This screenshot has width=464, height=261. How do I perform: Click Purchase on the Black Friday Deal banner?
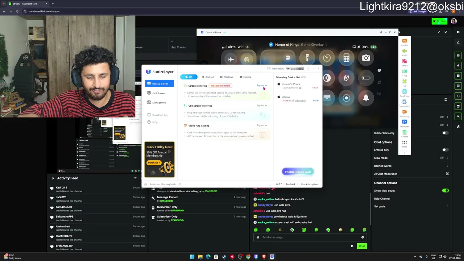153,163
